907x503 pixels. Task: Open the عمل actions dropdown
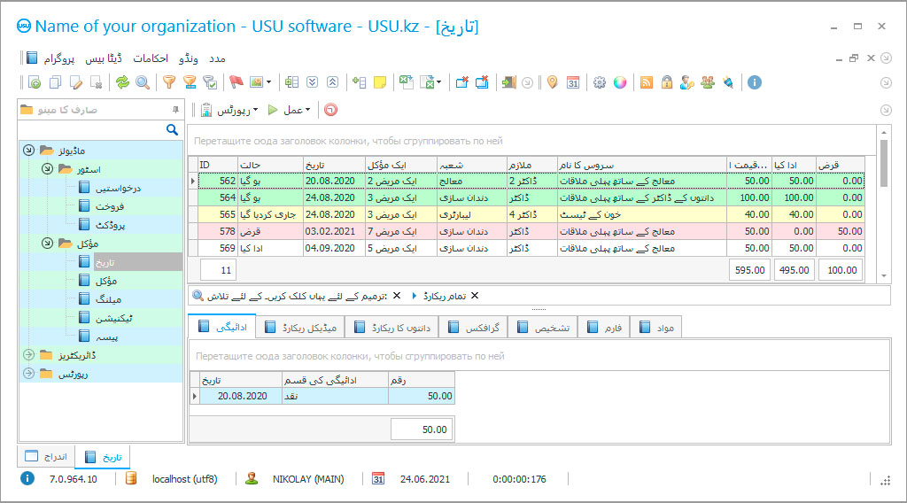click(x=290, y=110)
